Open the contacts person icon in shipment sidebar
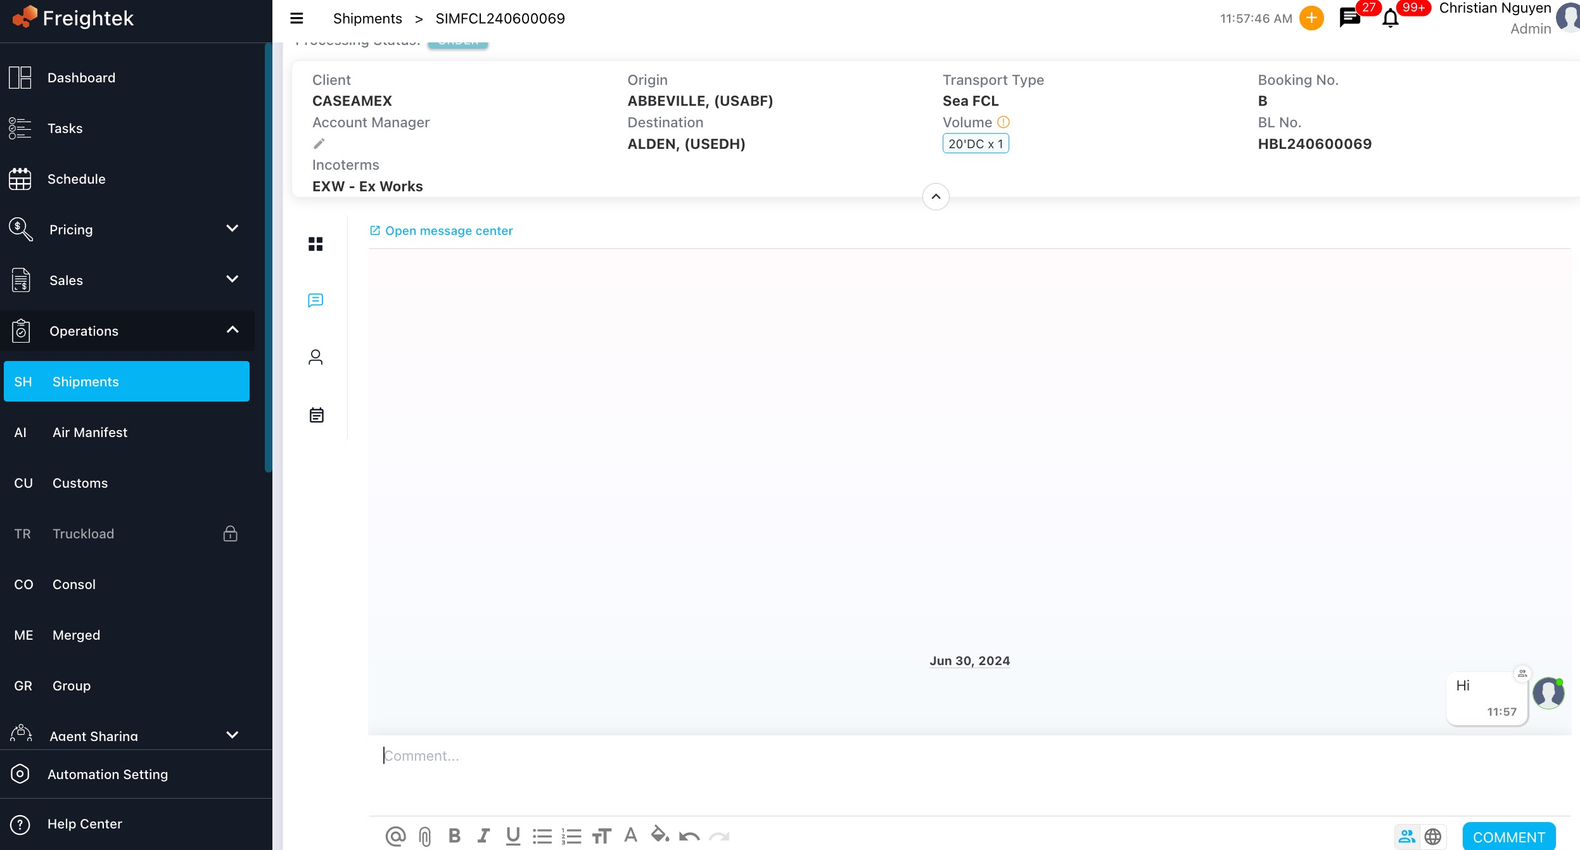This screenshot has height=850, width=1580. click(315, 357)
